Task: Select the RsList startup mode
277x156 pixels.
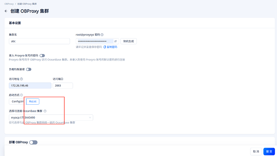Action: point(33,101)
